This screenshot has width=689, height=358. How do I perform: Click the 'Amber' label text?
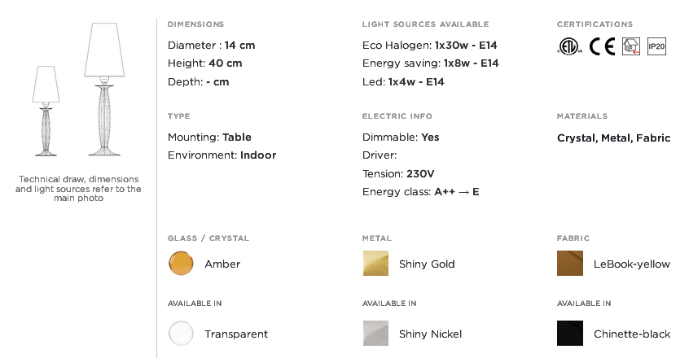click(222, 264)
